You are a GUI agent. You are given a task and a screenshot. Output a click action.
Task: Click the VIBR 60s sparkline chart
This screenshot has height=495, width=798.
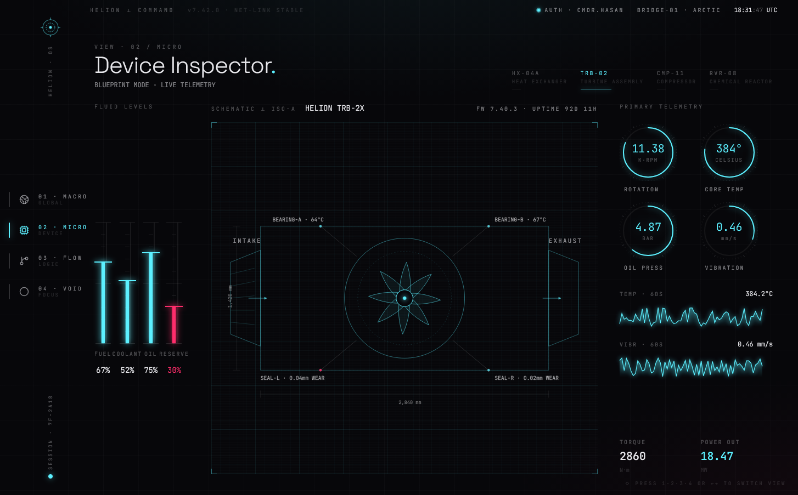tap(691, 367)
